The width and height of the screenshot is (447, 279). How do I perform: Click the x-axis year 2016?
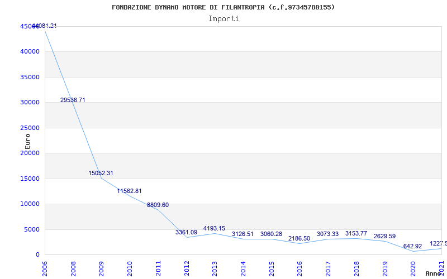(x=300, y=268)
